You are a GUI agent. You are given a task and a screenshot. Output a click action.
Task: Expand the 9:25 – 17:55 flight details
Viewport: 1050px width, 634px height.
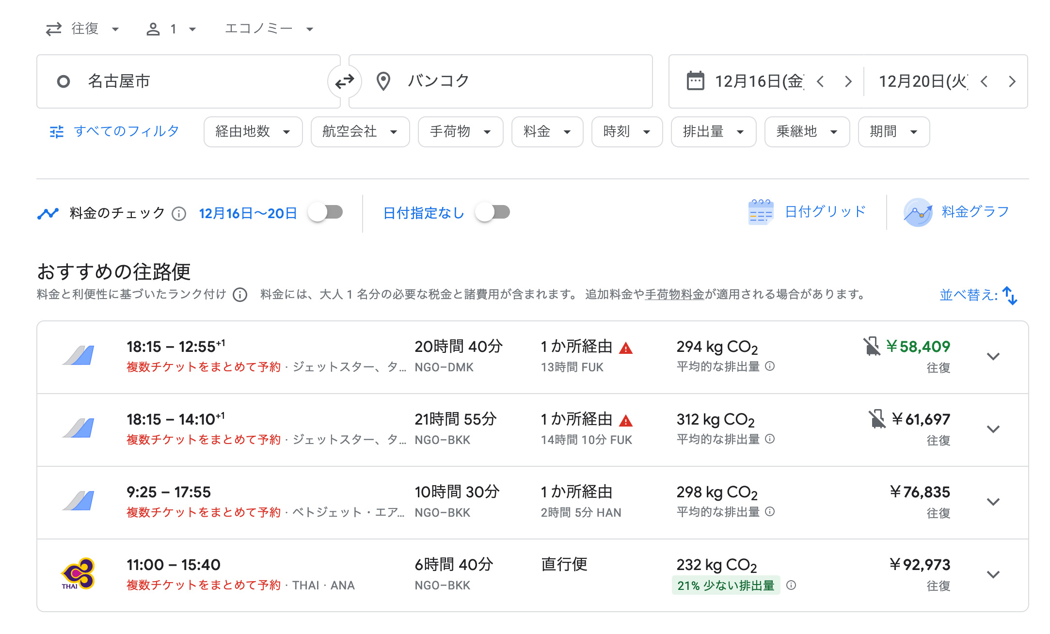993,502
